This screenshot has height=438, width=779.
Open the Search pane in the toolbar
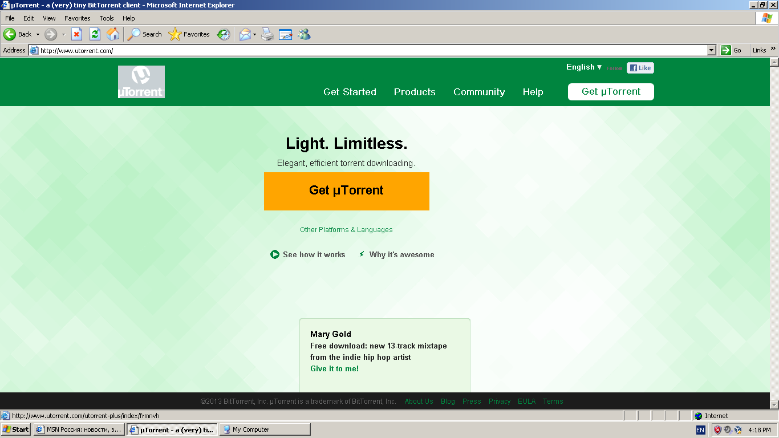pyautogui.click(x=144, y=34)
